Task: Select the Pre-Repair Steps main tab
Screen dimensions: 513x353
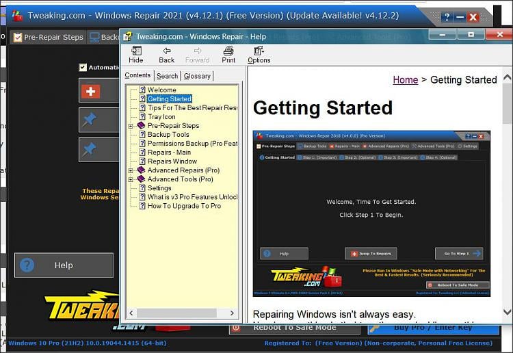Action: (48, 37)
